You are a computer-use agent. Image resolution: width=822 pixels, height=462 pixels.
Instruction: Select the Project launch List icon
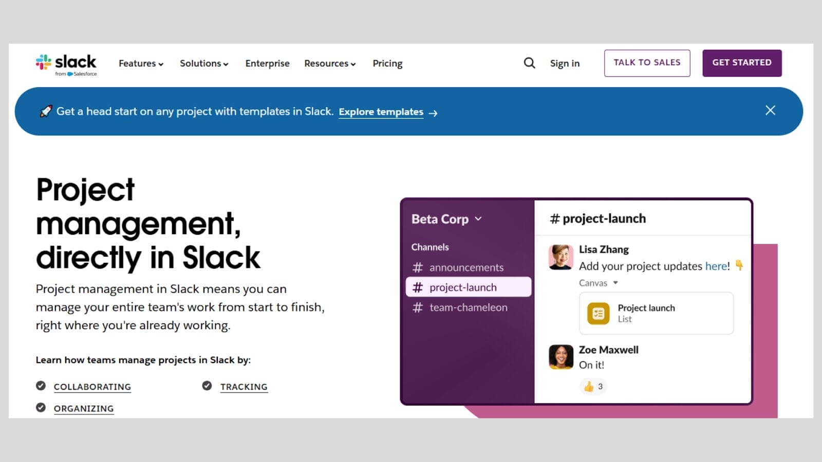coord(597,313)
